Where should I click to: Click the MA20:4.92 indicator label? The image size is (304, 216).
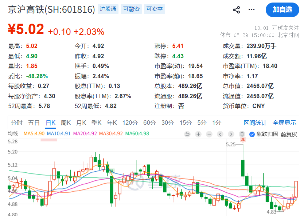(x=85, y=133)
